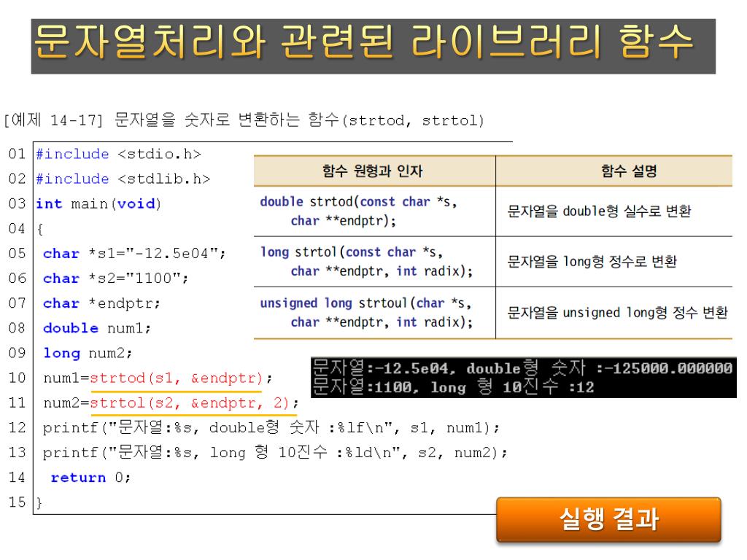
Task: Click the orange 실행 결과 button
Action: click(x=608, y=519)
